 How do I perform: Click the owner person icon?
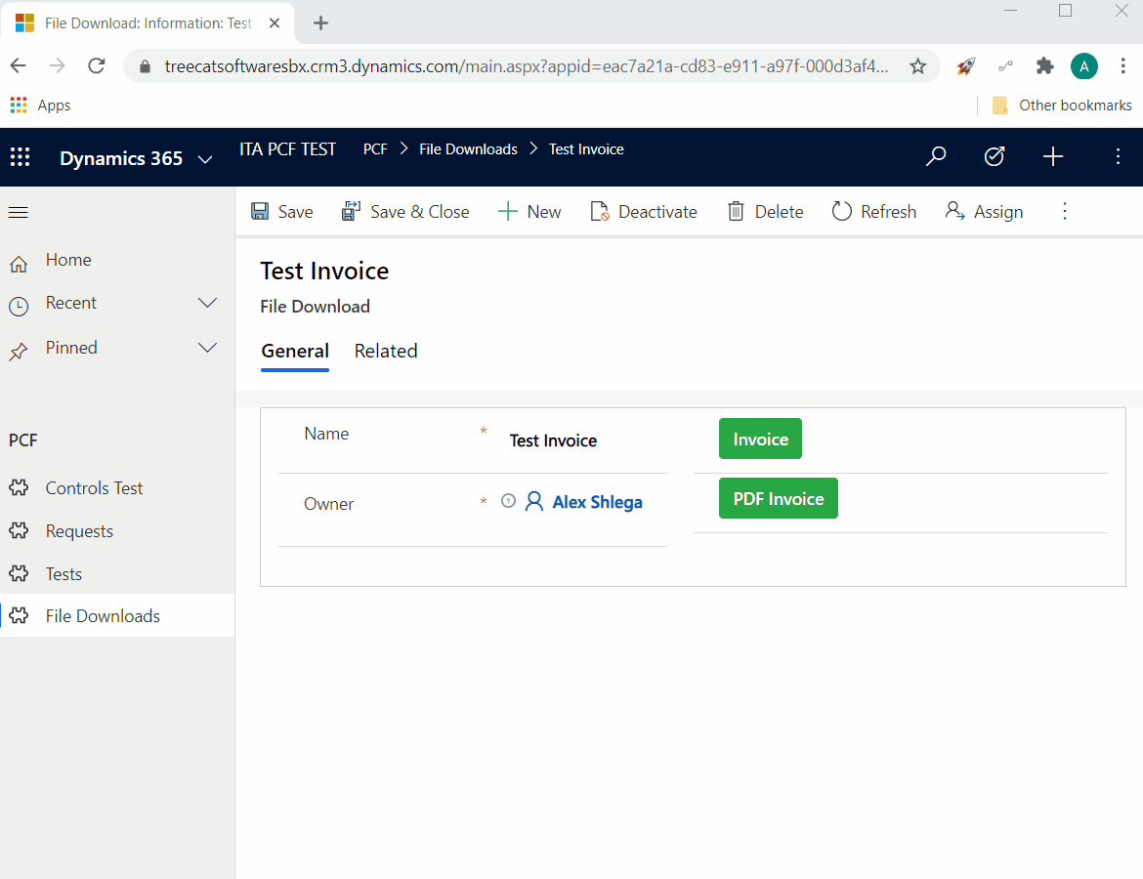click(x=534, y=501)
